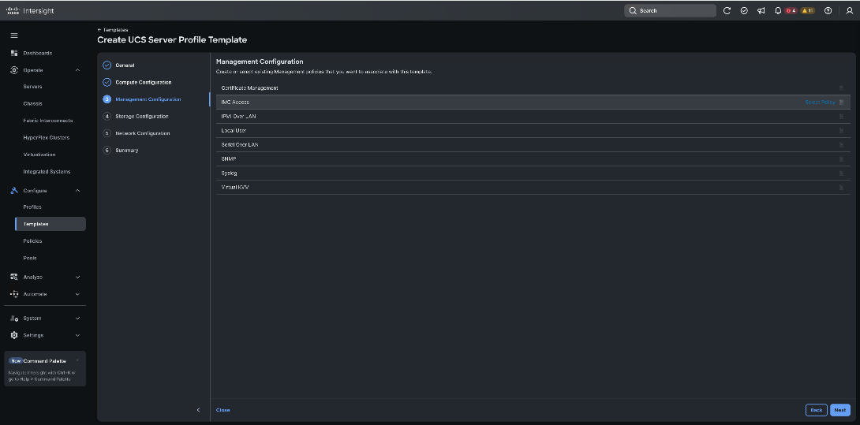The height and width of the screenshot is (425, 860).
Task: Click the policy icon in IMC Access row
Action: pos(841,102)
